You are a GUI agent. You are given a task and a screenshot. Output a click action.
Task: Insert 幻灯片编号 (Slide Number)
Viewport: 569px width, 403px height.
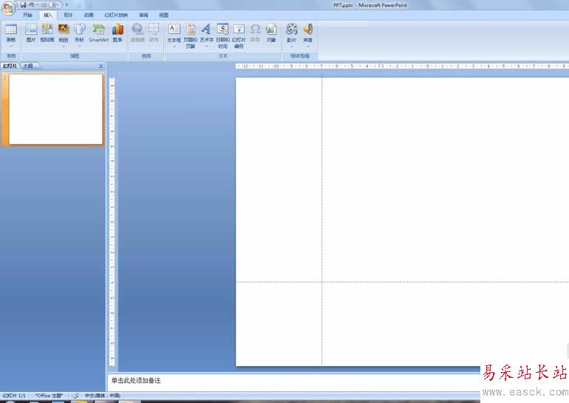point(239,35)
